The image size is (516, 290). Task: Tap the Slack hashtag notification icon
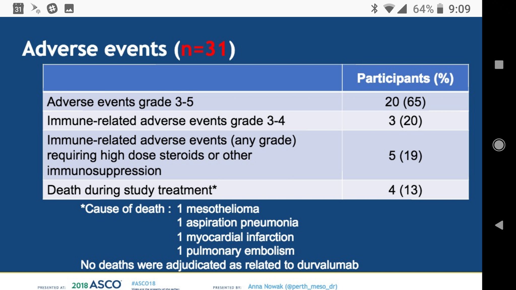52,9
